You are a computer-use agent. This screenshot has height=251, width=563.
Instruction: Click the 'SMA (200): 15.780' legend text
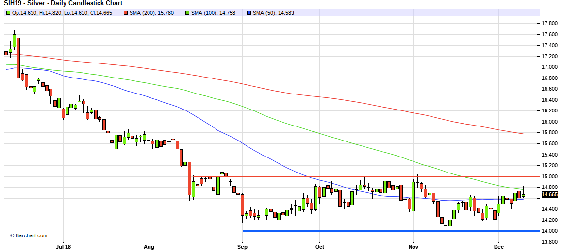152,13
